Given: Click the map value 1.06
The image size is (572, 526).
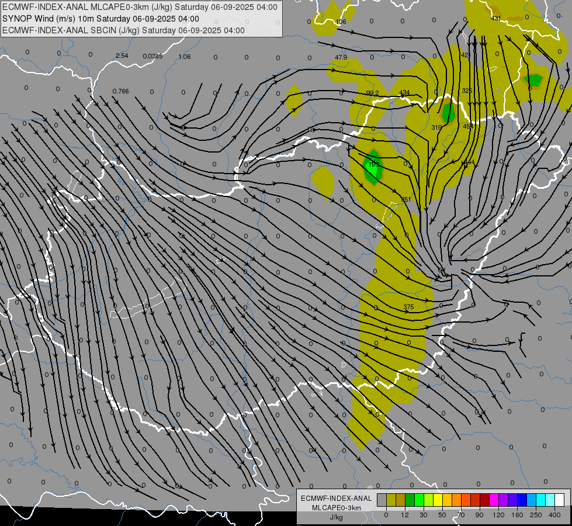Looking at the screenshot, I should 185,57.
